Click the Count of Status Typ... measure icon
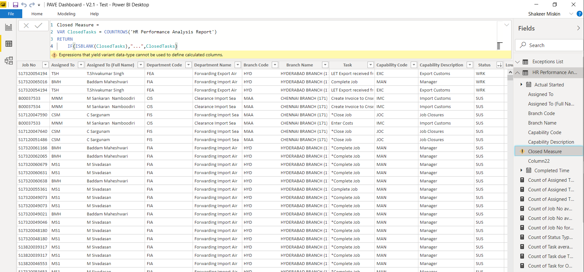Viewport: 584px width, 272px height. click(x=522, y=237)
